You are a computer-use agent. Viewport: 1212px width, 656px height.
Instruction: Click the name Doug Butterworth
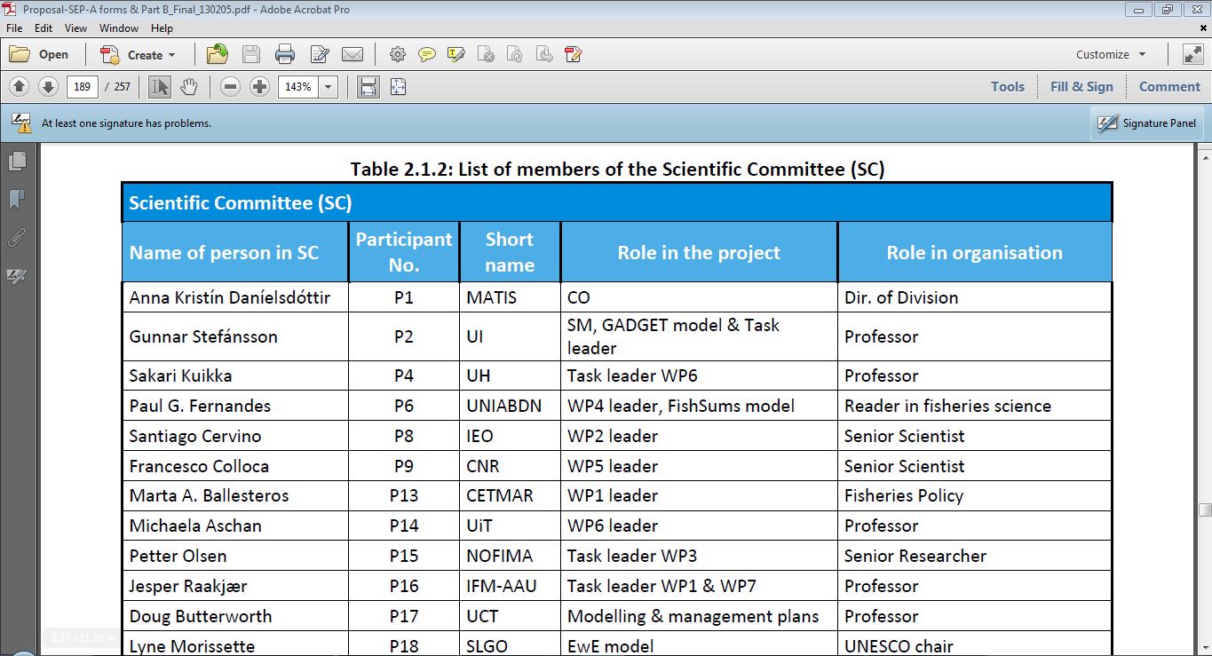(201, 616)
